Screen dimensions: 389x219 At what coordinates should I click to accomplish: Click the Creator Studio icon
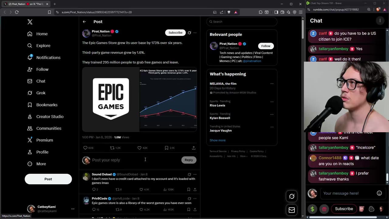30,116
